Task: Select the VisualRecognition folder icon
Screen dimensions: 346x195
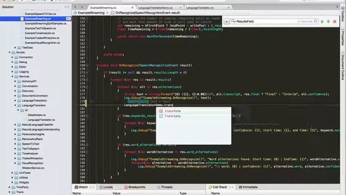Action: coord(19,163)
